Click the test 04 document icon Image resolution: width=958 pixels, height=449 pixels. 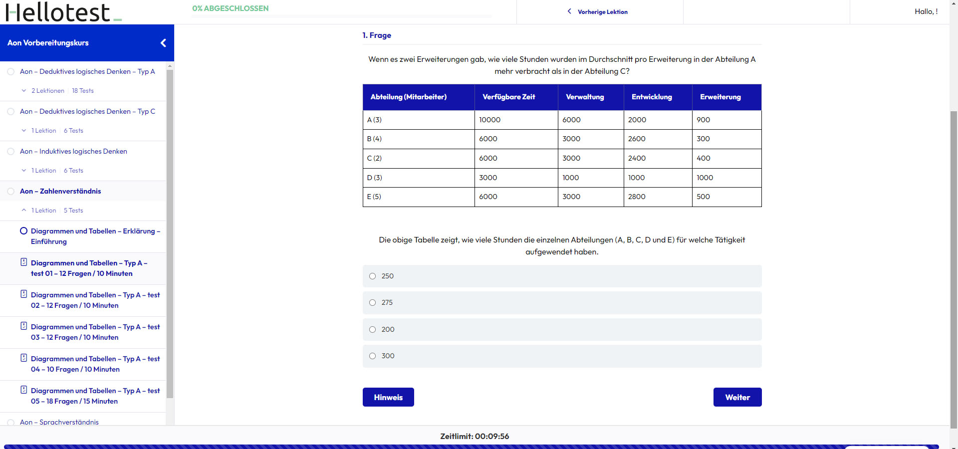[23, 358]
